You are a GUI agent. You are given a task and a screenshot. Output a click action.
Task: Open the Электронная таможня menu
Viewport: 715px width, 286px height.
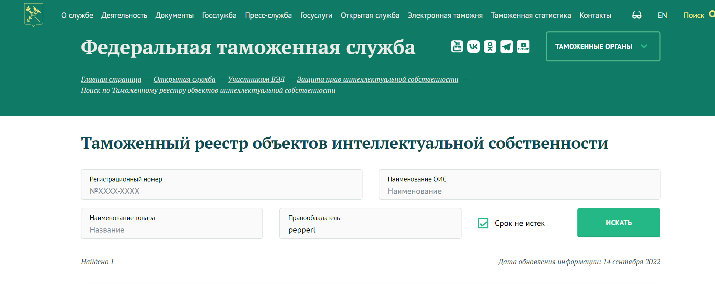click(x=445, y=16)
